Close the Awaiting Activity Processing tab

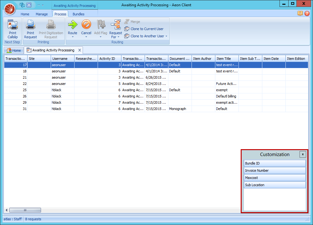pyautogui.click(x=80, y=50)
